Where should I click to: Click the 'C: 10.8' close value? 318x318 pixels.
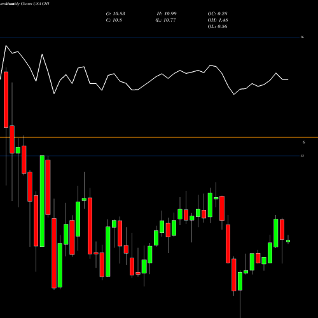(114, 20)
